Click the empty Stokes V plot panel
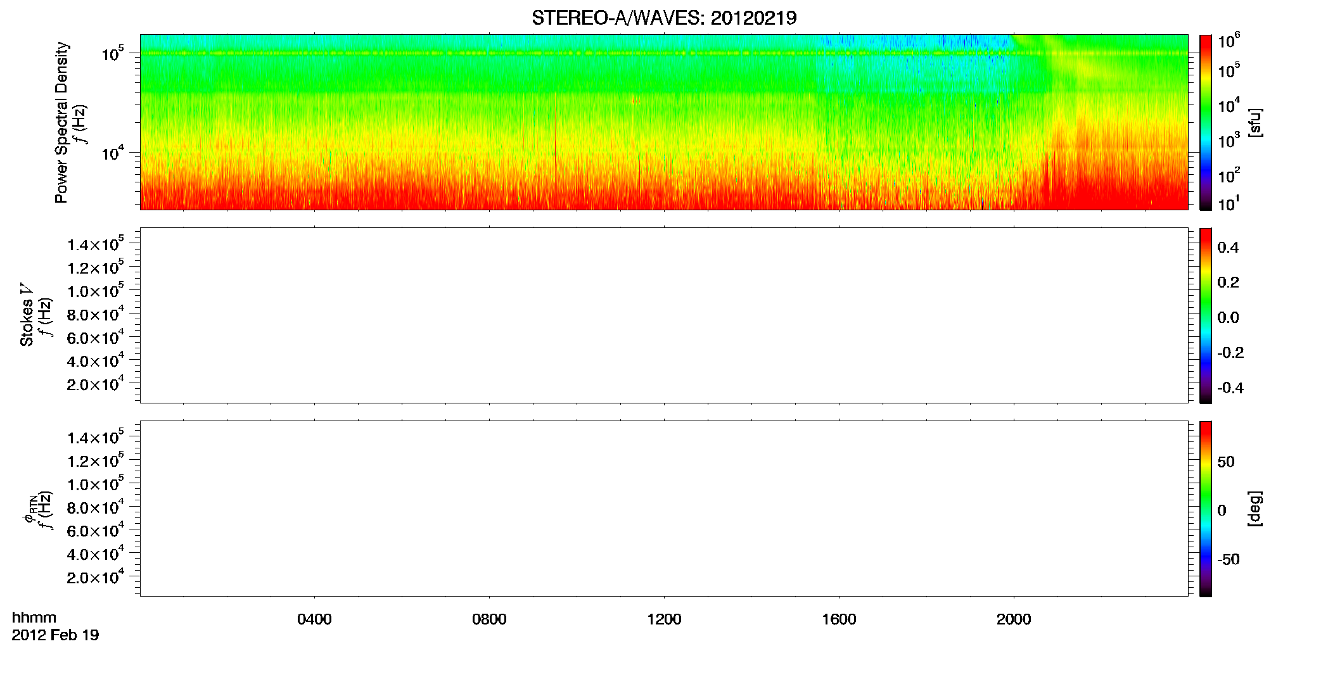 coord(664,315)
